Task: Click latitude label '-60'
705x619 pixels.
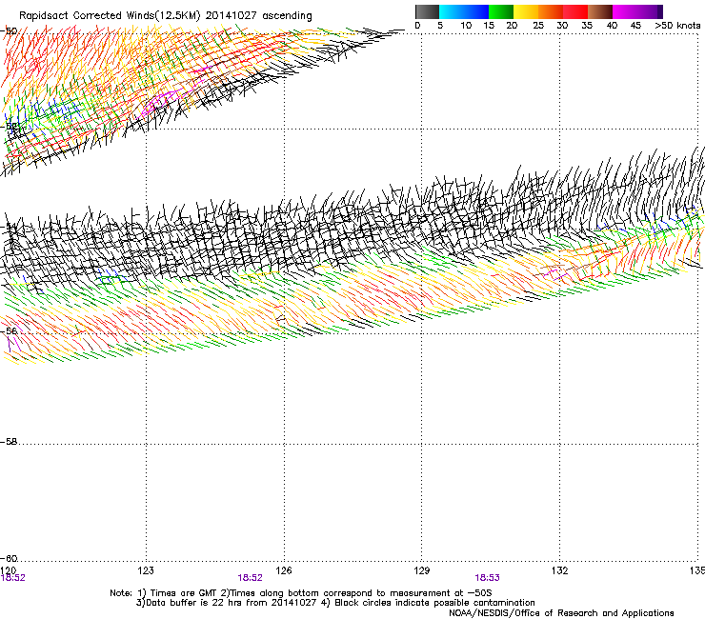Action: coord(9,558)
